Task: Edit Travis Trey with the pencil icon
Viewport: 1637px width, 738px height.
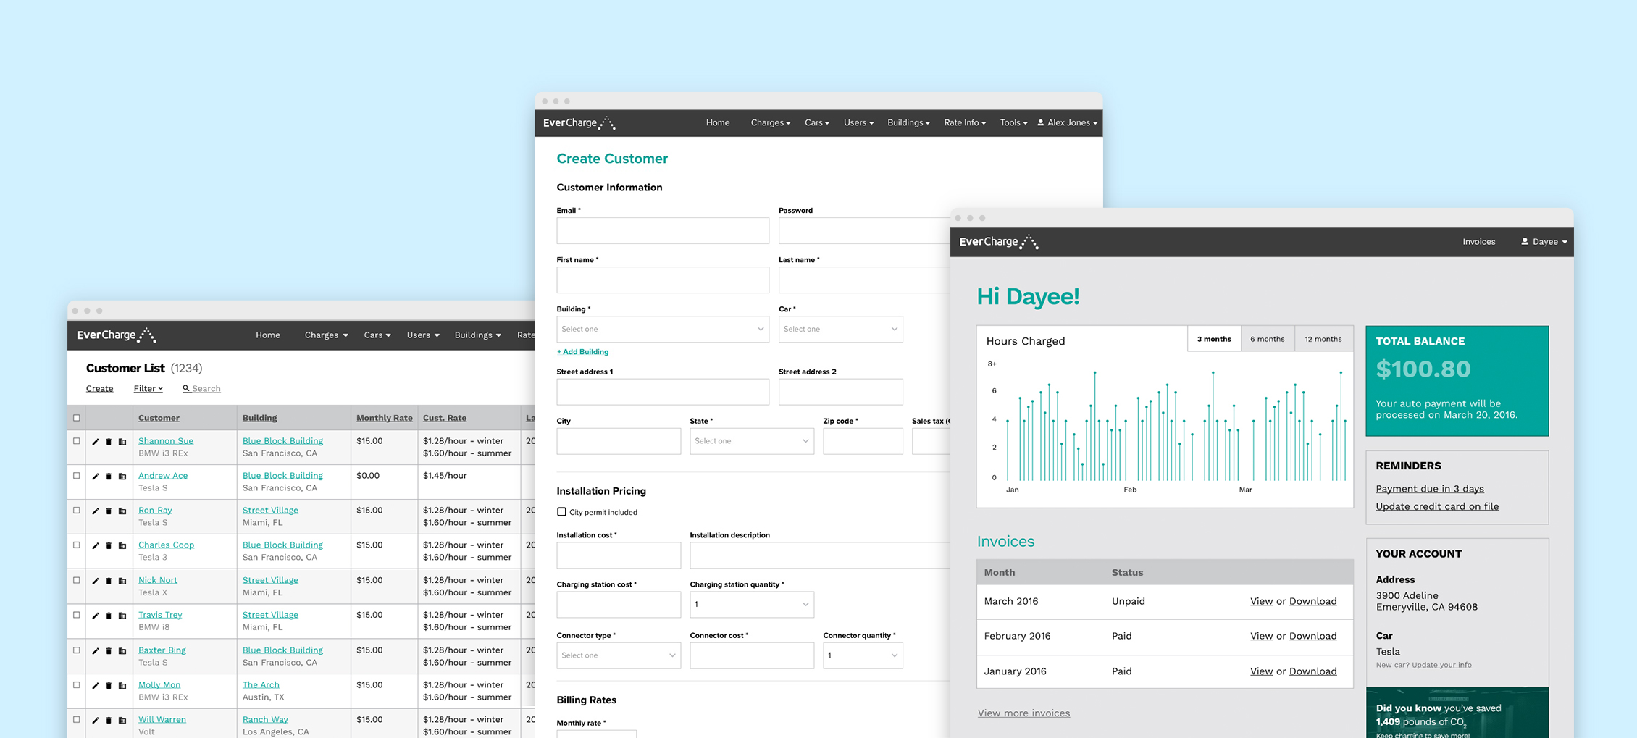Action: (95, 616)
